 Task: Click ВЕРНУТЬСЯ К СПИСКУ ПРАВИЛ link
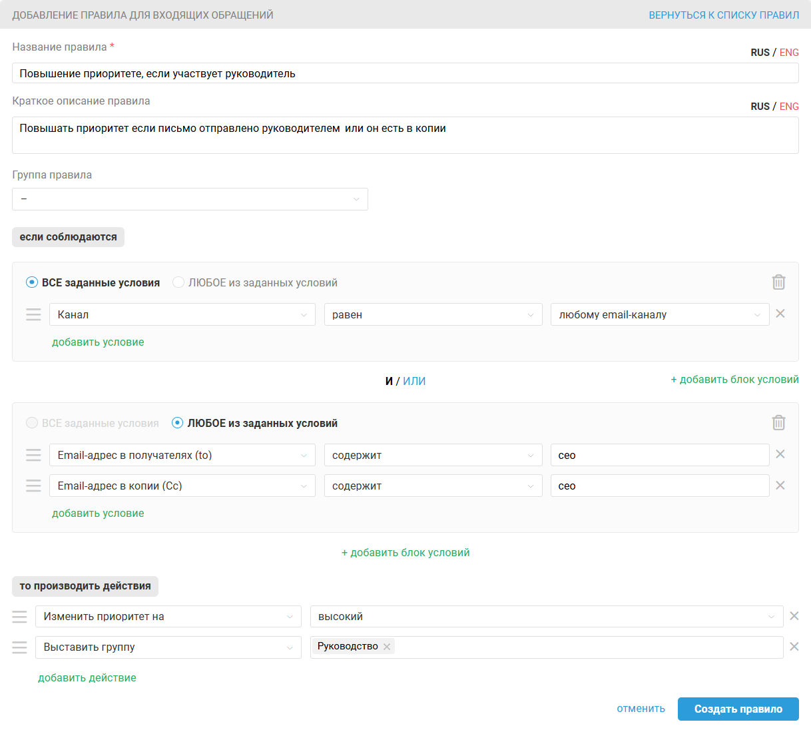point(724,15)
